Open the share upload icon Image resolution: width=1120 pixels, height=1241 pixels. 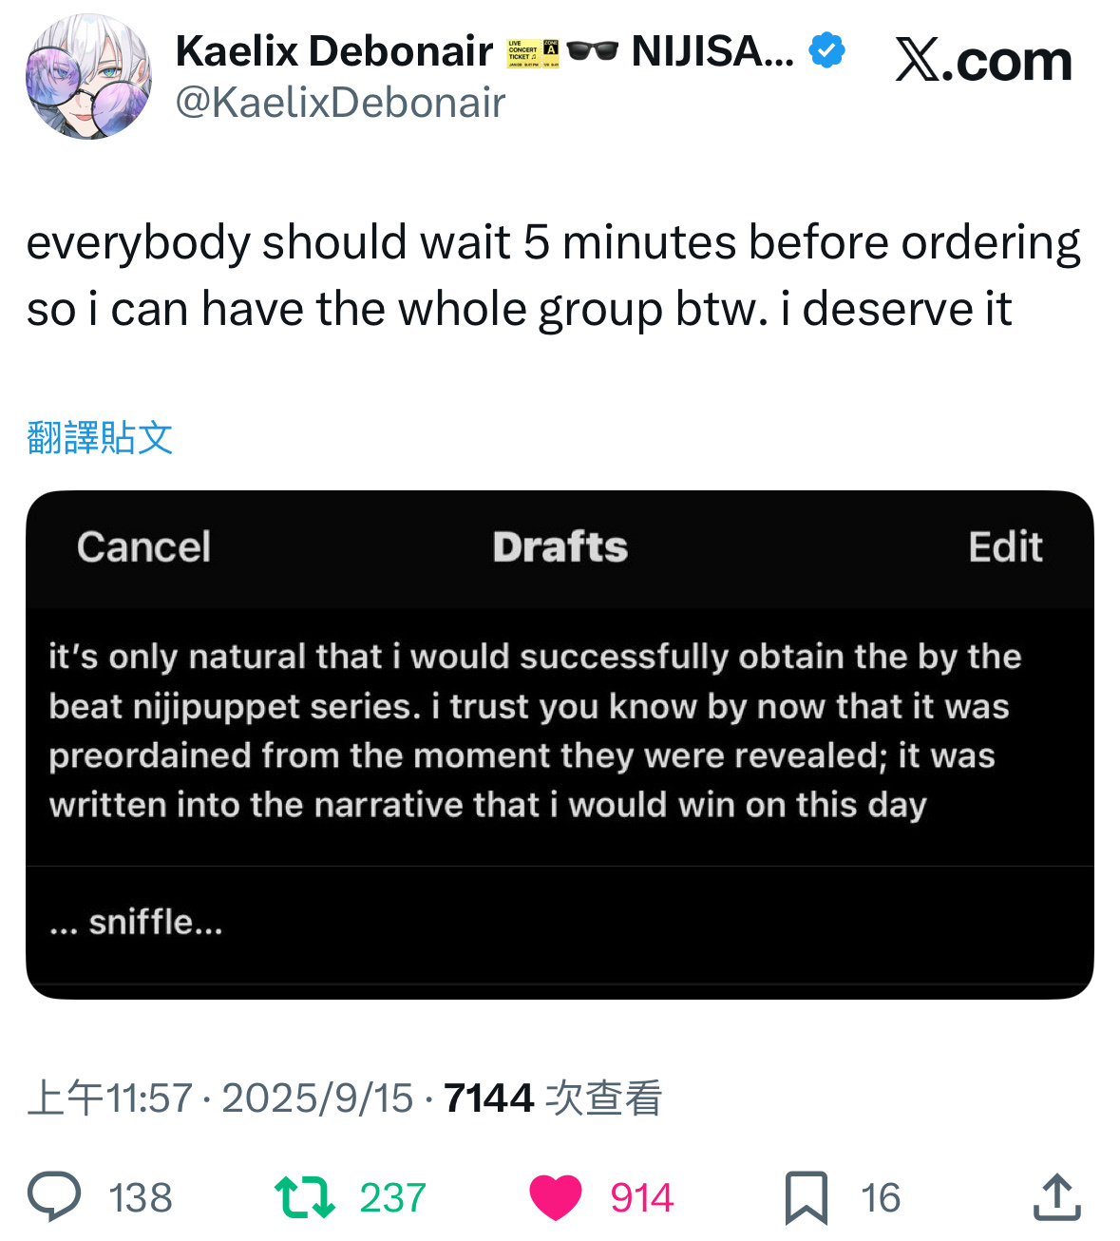[1056, 1197]
